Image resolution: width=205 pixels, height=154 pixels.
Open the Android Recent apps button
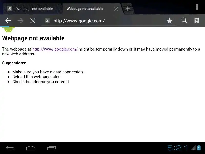[52, 148]
